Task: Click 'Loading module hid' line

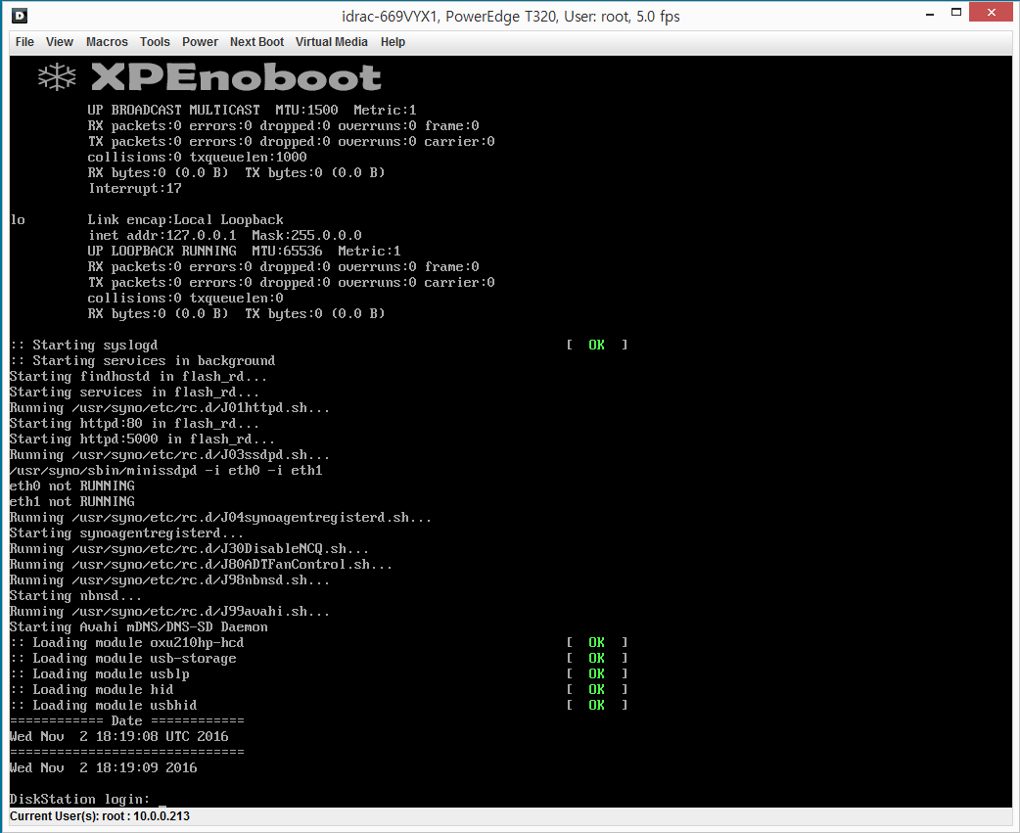Action: pyautogui.click(x=92, y=689)
